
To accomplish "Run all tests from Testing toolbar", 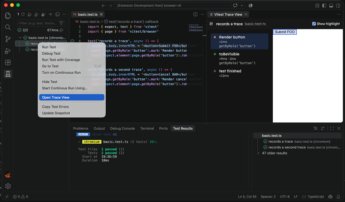I will pyautogui.click(x=30, y=14).
